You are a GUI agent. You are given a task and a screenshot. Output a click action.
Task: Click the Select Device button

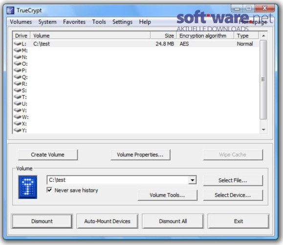[233, 195]
